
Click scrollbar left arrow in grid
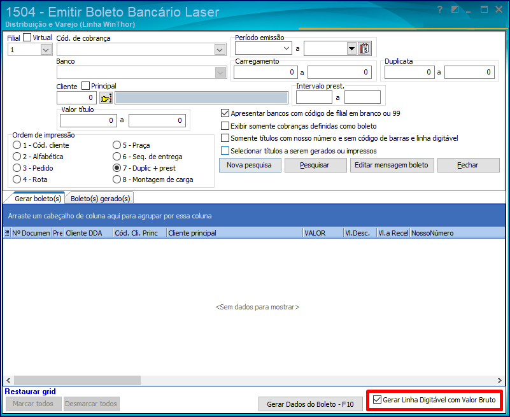click(x=8, y=380)
